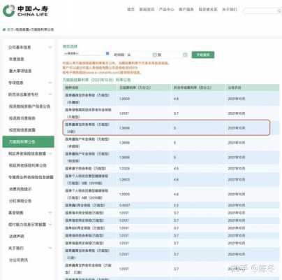Screen dimensions: 282x280
Task: Click the red-outlined highlighted table row
Action: pyautogui.click(x=166, y=127)
